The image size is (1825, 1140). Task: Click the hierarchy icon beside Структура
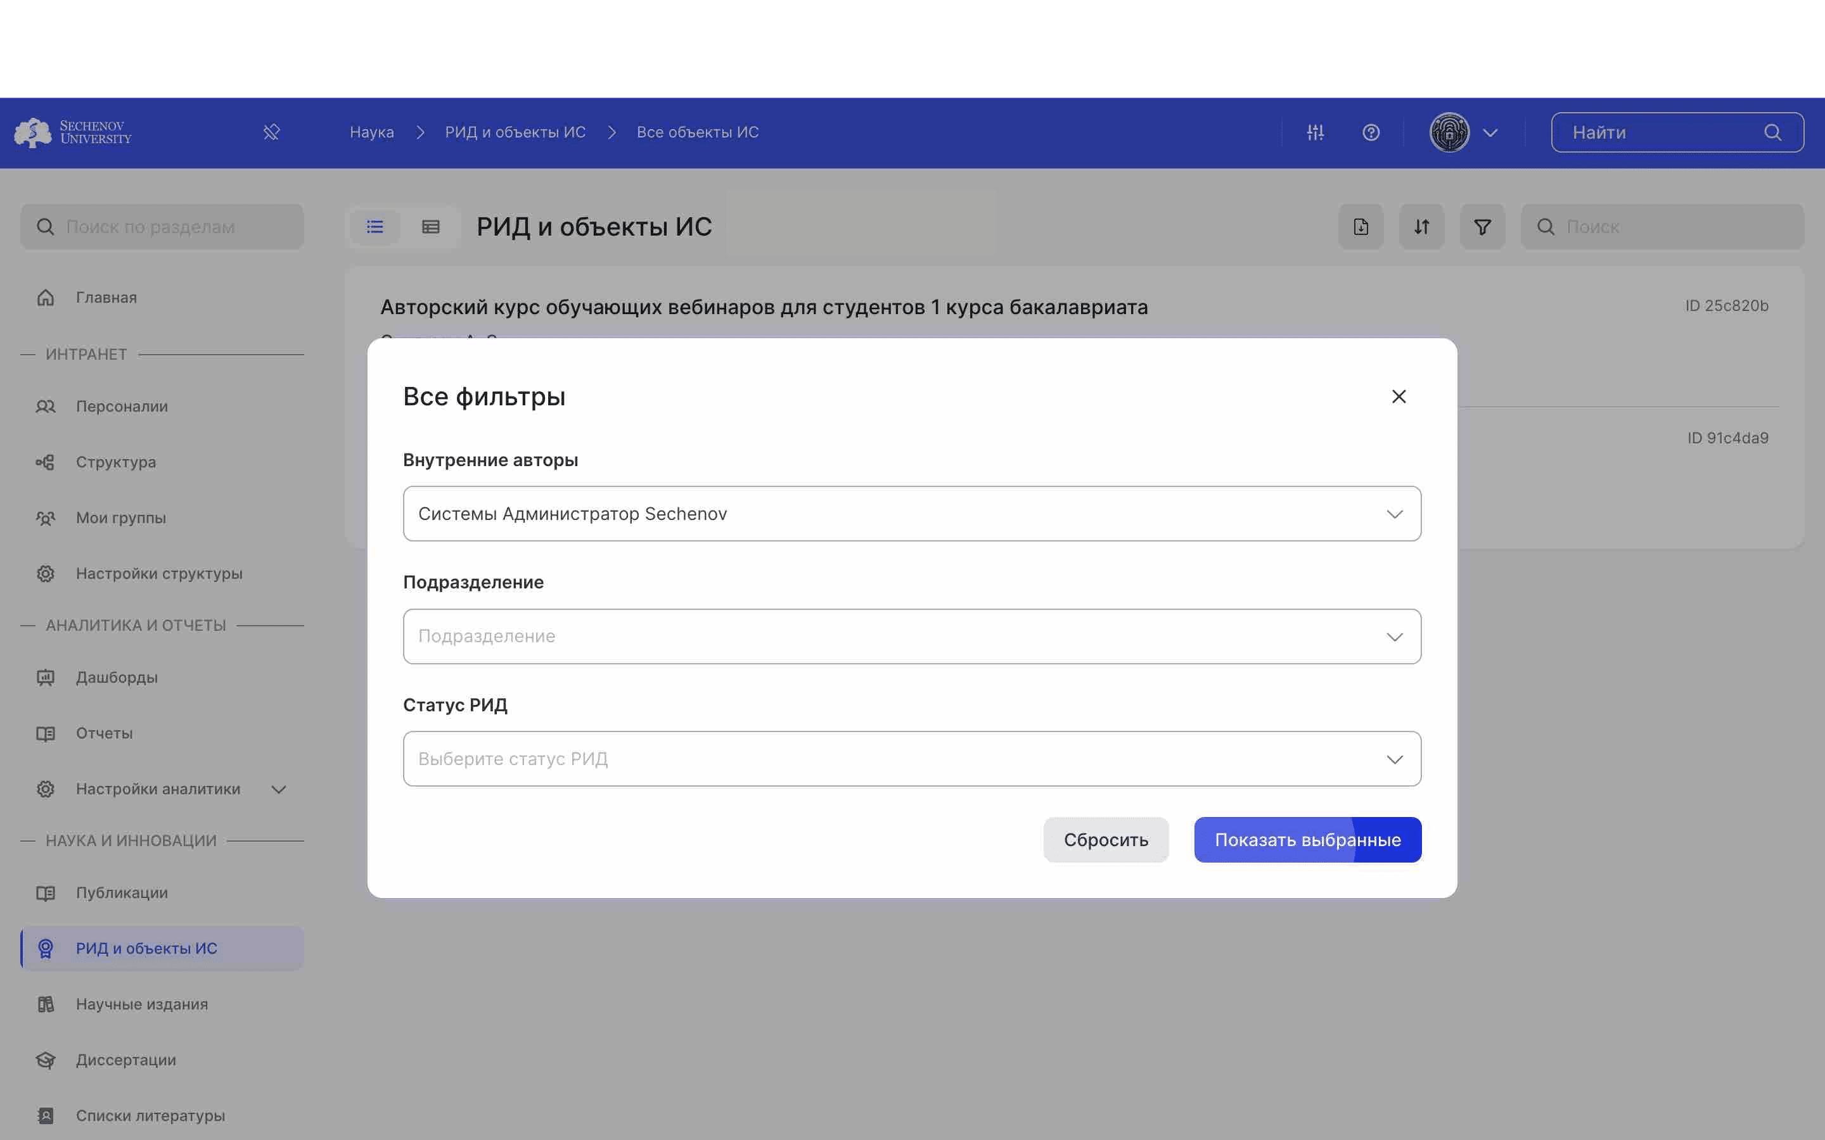click(45, 462)
